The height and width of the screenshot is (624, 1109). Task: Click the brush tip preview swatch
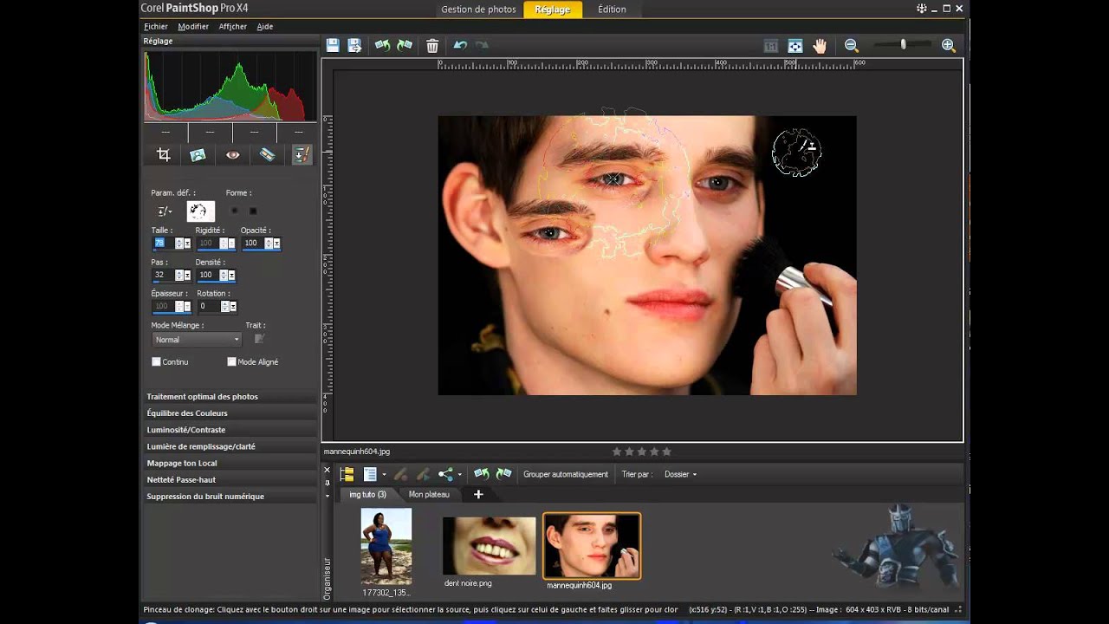coord(200,211)
